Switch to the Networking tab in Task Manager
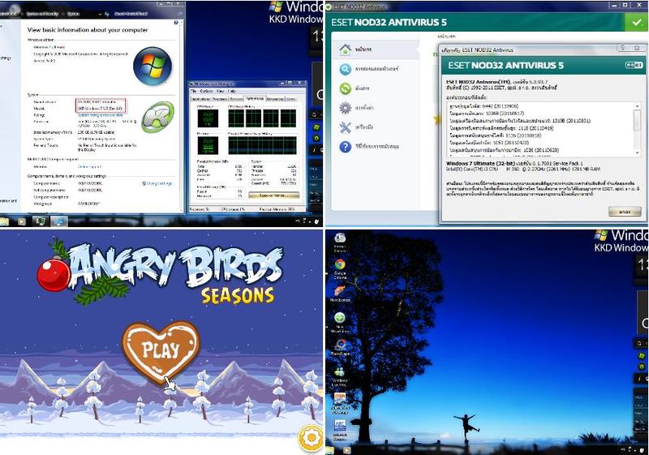 [x=275, y=99]
